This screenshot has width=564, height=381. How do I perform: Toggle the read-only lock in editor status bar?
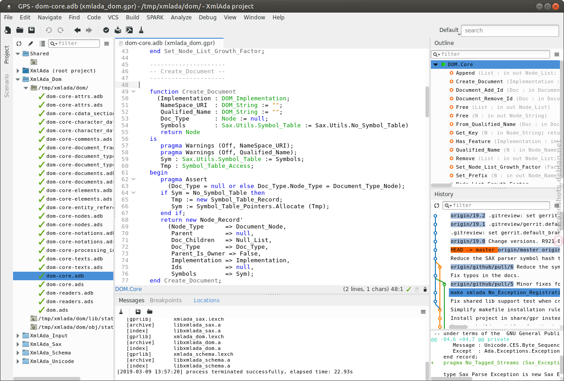(x=425, y=289)
